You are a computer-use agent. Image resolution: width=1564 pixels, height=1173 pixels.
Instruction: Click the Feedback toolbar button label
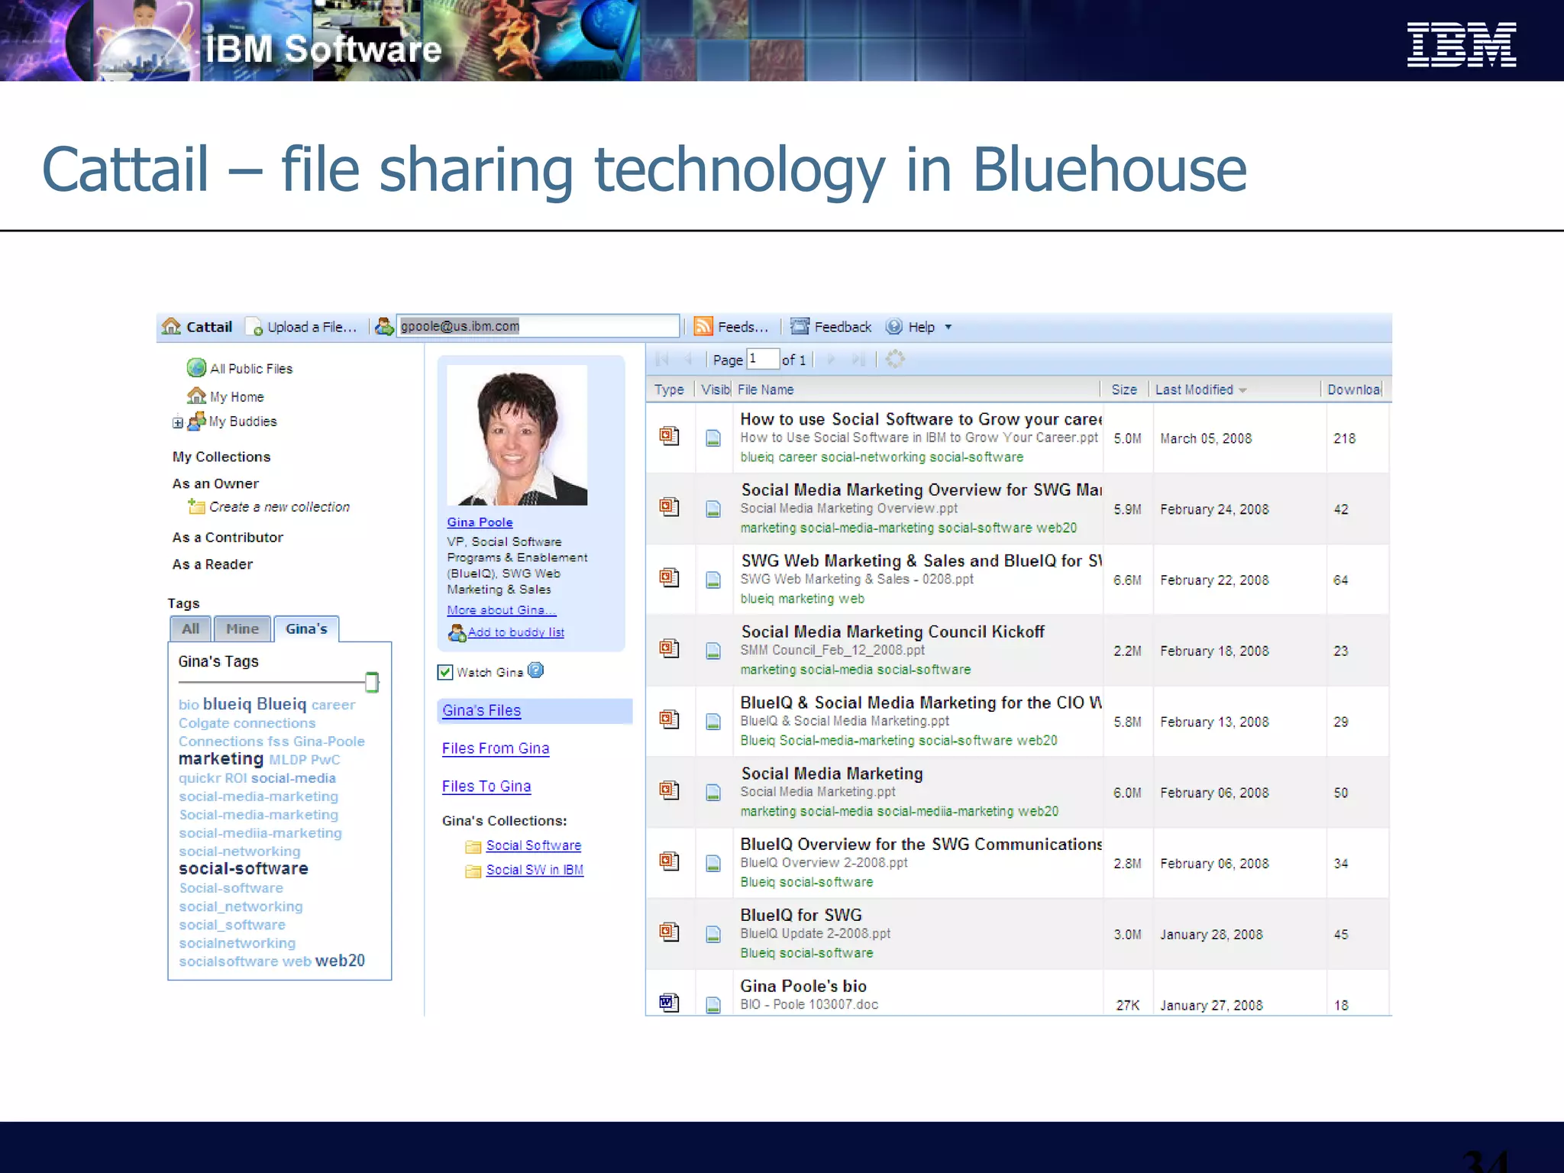[x=842, y=327]
